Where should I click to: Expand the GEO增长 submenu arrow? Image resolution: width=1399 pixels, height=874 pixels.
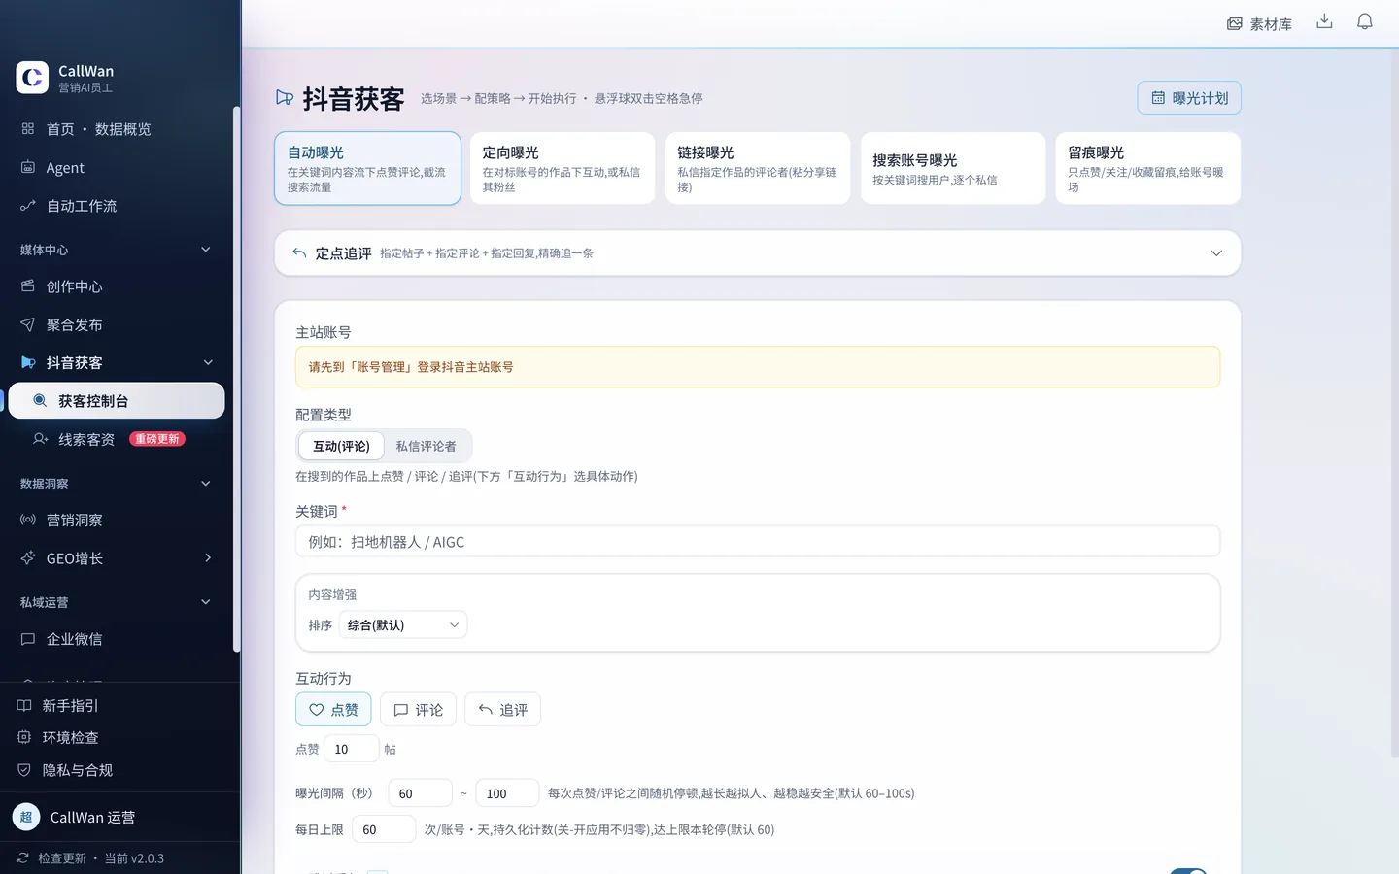coord(208,557)
